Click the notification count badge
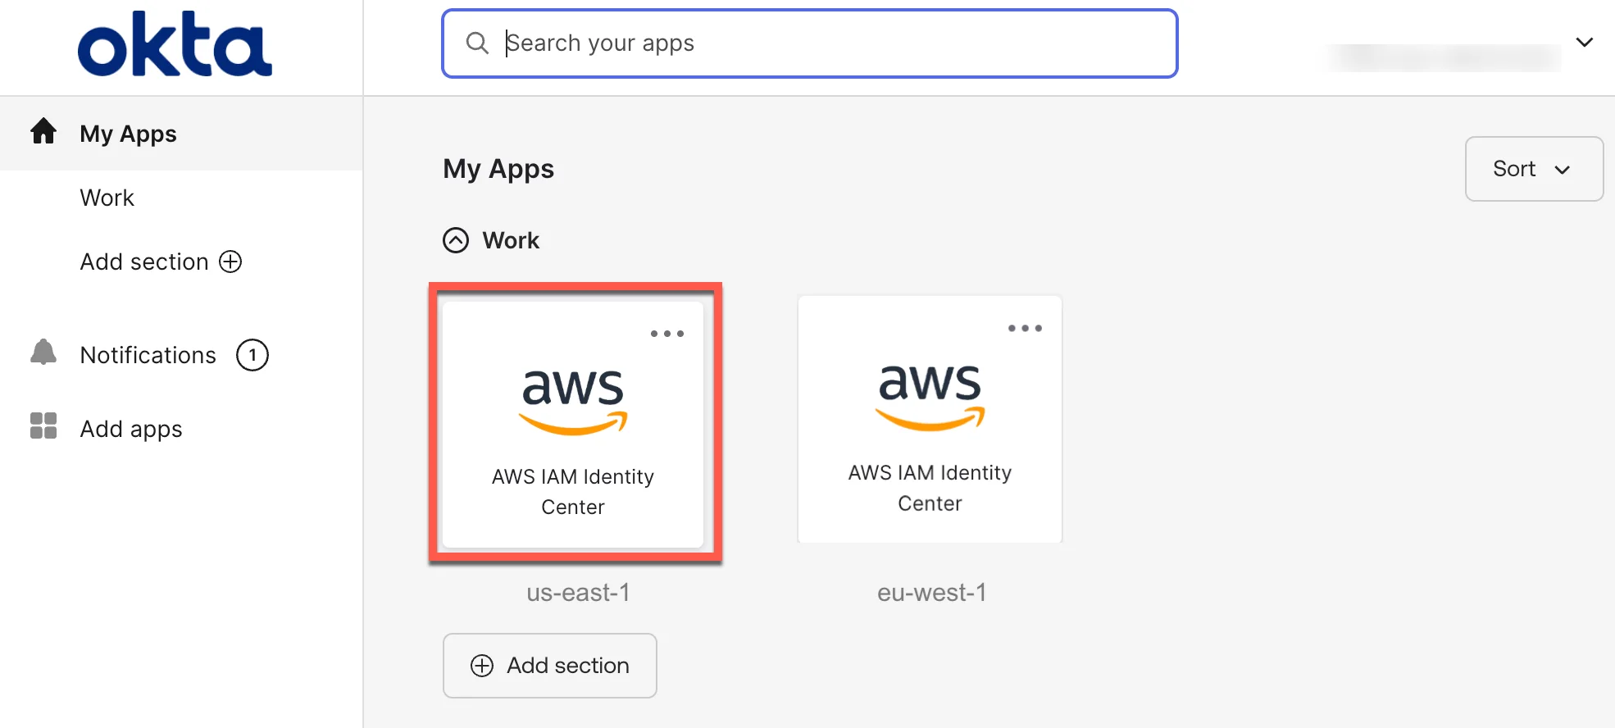 252,355
